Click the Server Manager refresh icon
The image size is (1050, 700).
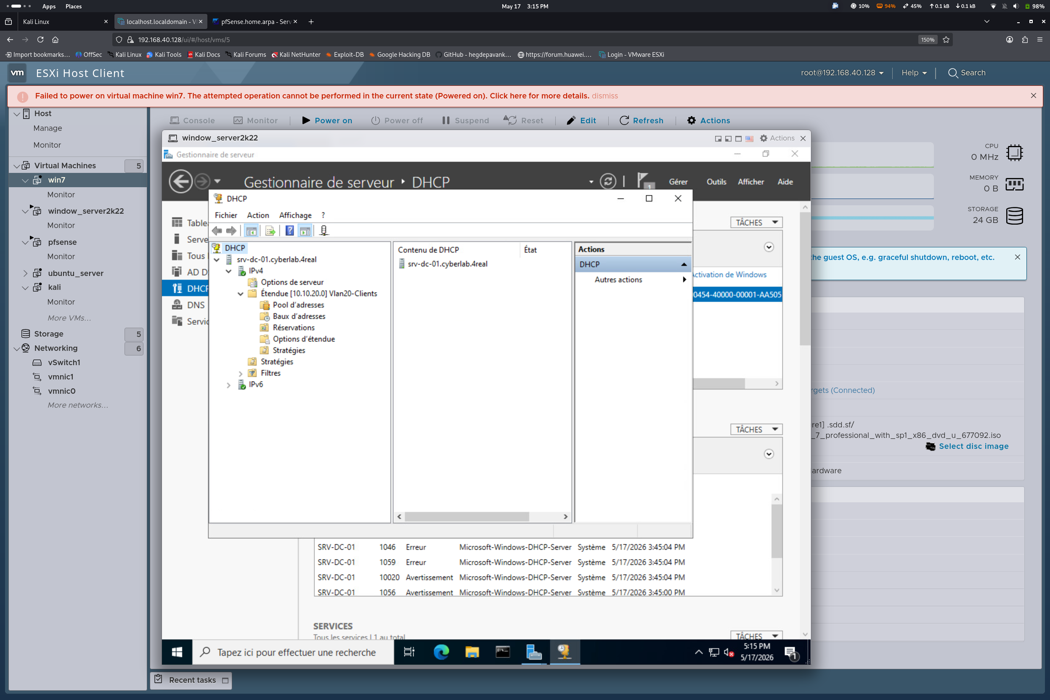point(607,182)
